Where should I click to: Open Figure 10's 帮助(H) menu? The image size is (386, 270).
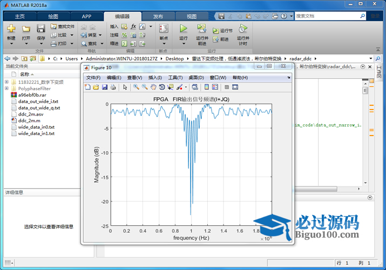(240, 78)
